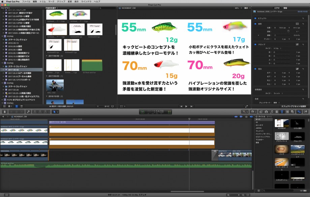The image size is (310, 197).
Task: Toggle the 変形 checkbox
Action: 255,24
